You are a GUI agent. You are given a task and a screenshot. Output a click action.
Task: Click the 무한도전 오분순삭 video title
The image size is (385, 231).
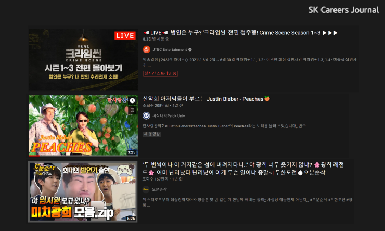tap(243, 169)
